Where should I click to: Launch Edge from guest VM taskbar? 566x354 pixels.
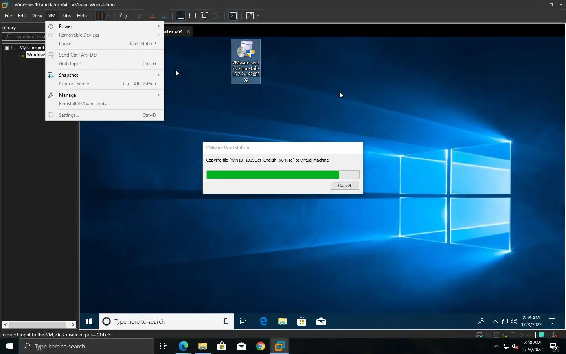[263, 322]
